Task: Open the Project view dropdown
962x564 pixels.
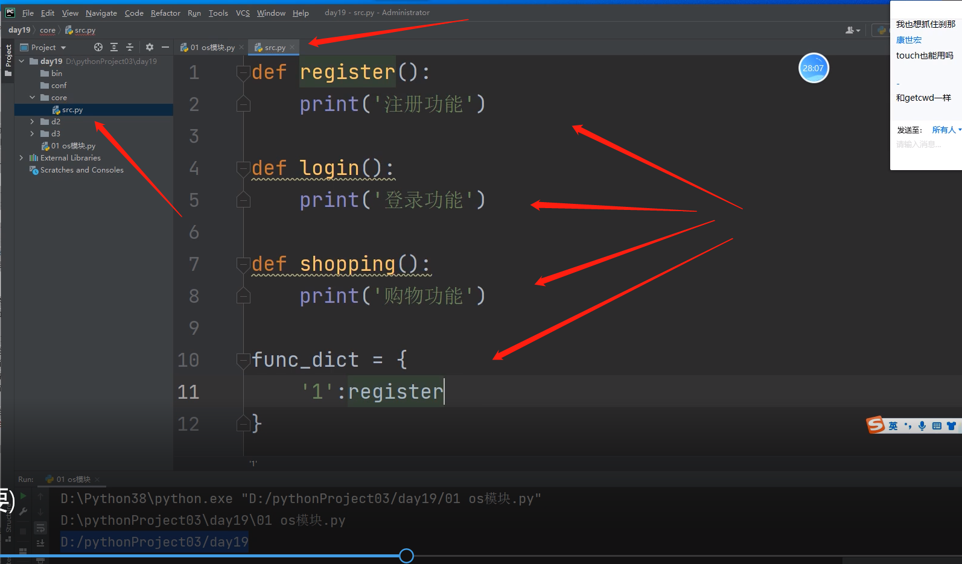Action: click(63, 48)
